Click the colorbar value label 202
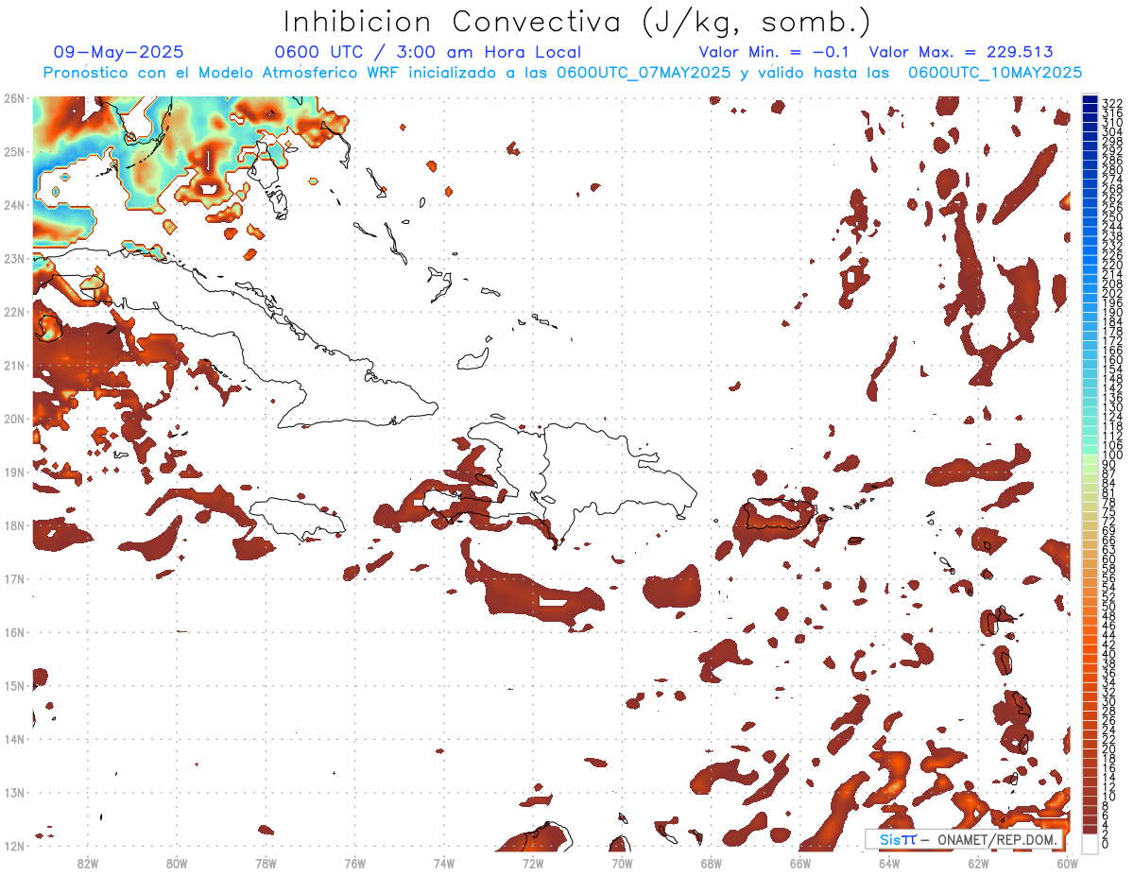 pos(1112,293)
